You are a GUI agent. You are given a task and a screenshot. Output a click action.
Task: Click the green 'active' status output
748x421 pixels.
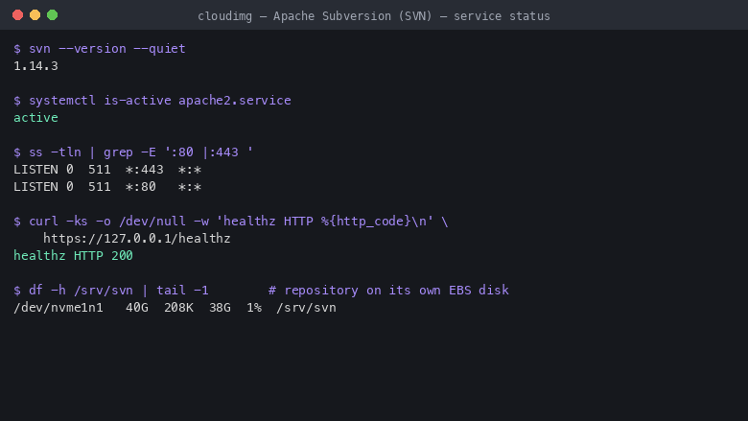click(35, 118)
